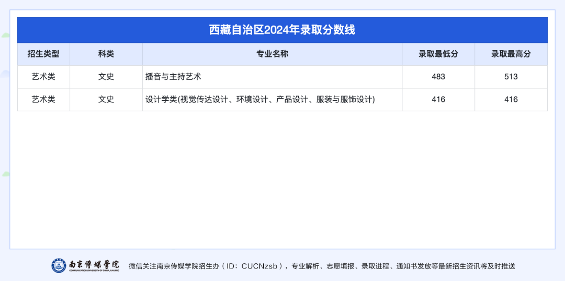Click the maximum score 513
This screenshot has width=565, height=281.
click(x=511, y=77)
